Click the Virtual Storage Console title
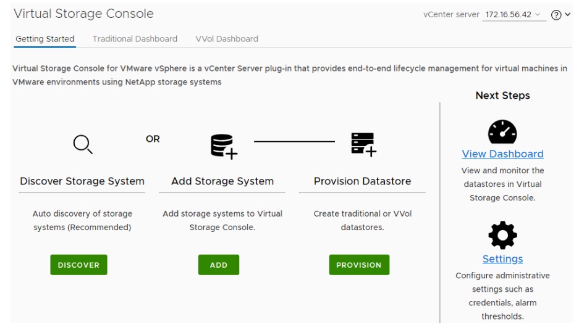 (83, 14)
